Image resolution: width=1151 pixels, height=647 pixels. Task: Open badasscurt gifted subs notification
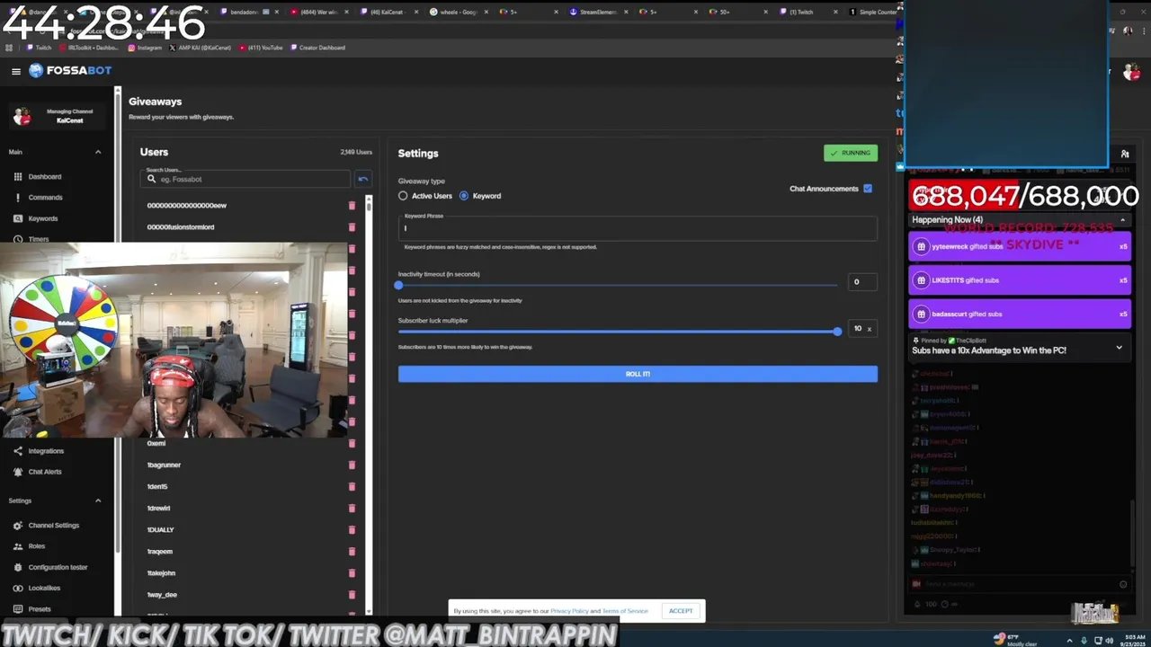click(x=1020, y=314)
